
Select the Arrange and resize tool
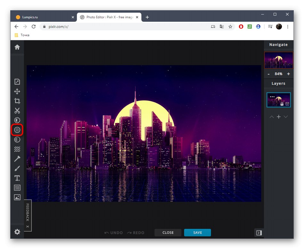tap(17, 82)
